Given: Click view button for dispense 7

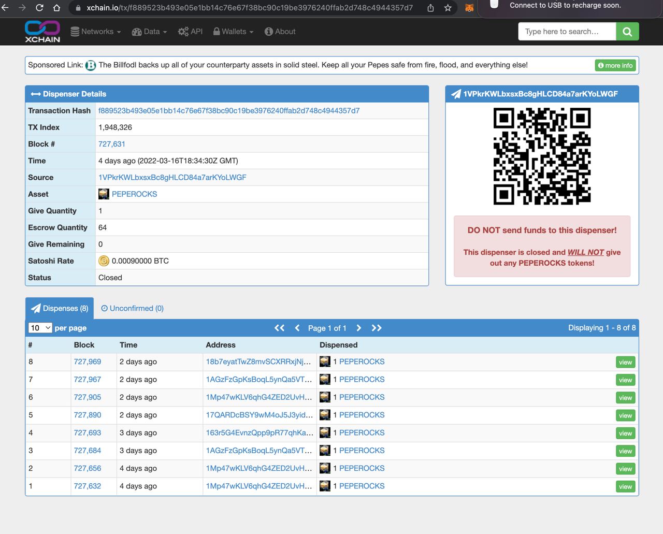Looking at the screenshot, I should [625, 380].
